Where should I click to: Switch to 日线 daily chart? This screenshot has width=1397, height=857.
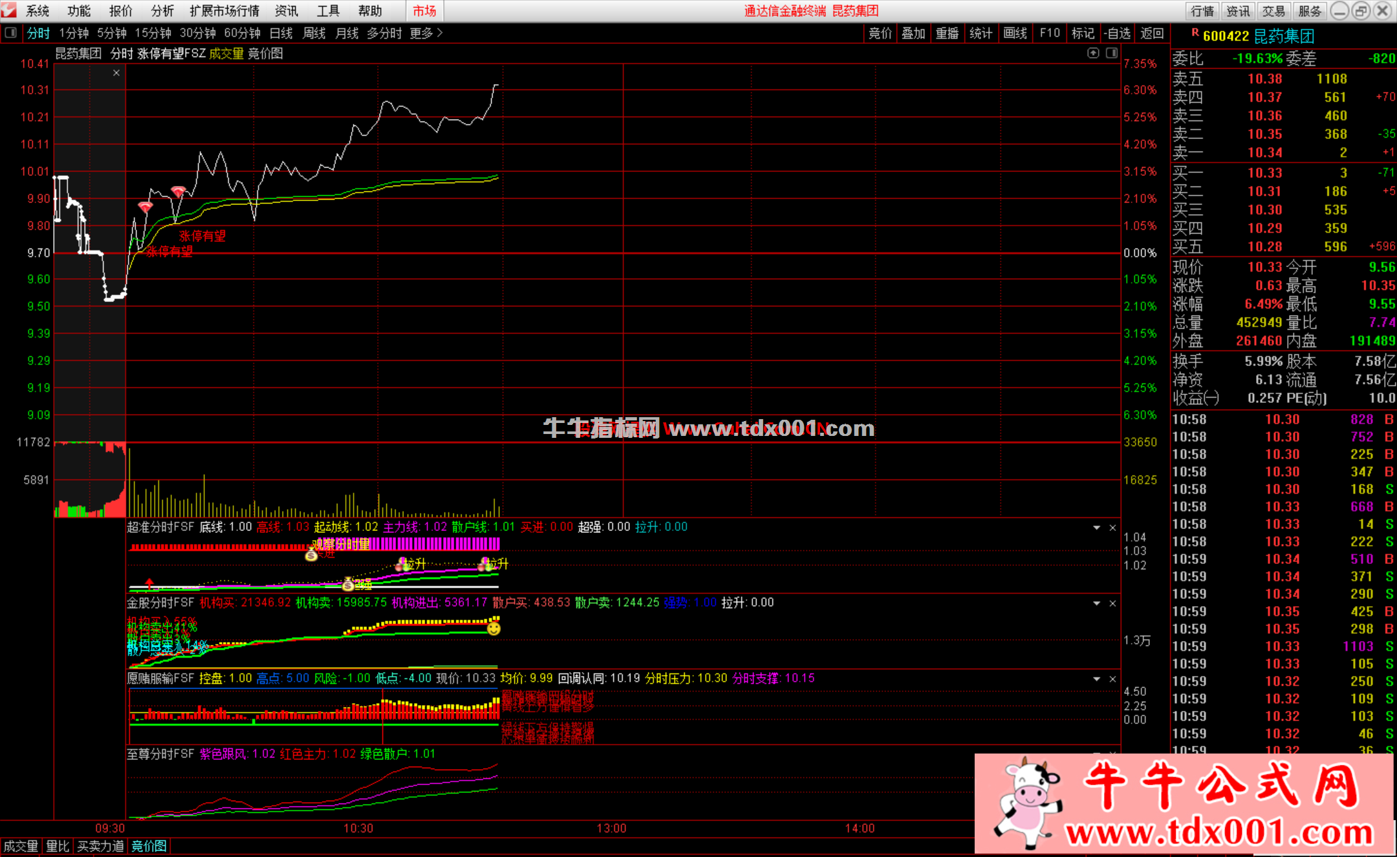pyautogui.click(x=281, y=33)
